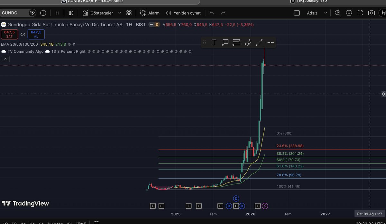Select the Horizontal Line tool
The height and width of the screenshot is (224, 386).
(x=271, y=42)
